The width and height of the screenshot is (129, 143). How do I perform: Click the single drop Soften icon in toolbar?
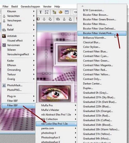(44, 19)
